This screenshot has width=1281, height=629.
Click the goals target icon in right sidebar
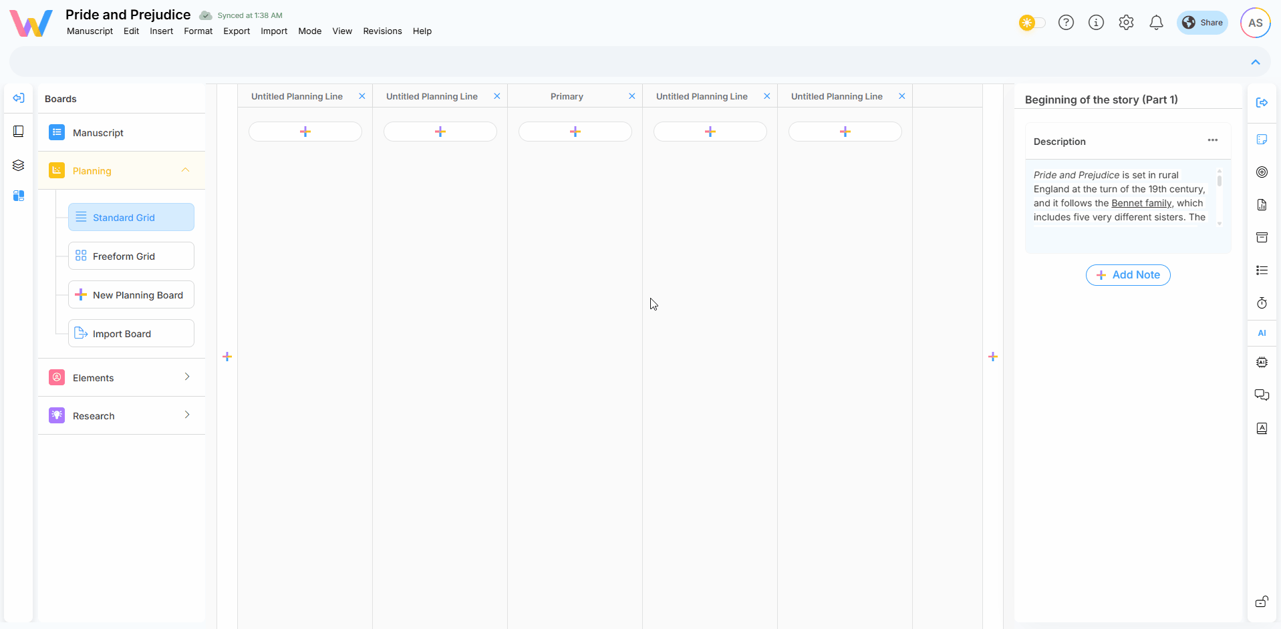click(x=1262, y=172)
